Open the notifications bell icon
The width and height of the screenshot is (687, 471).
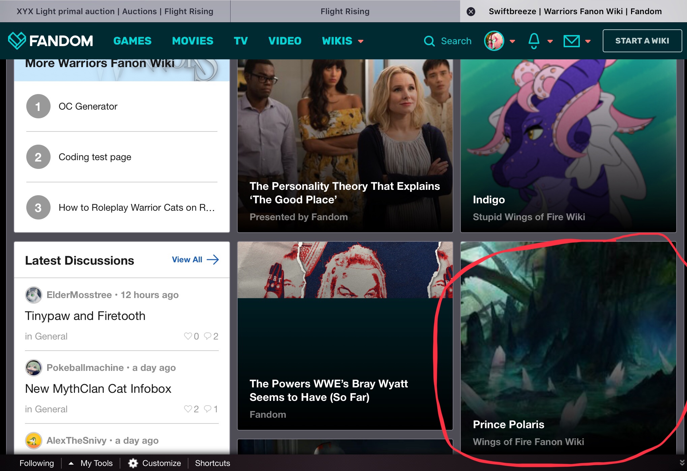534,41
